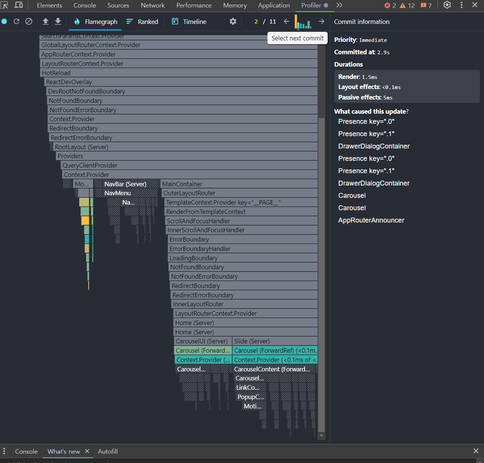Select ReactDevOverlay flamegraph bar
Image resolution: width=484 pixels, height=463 pixels.
[181, 82]
